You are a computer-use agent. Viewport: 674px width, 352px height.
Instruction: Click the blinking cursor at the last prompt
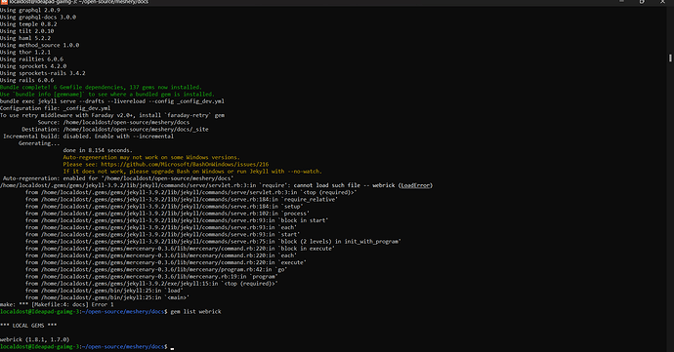172,348
